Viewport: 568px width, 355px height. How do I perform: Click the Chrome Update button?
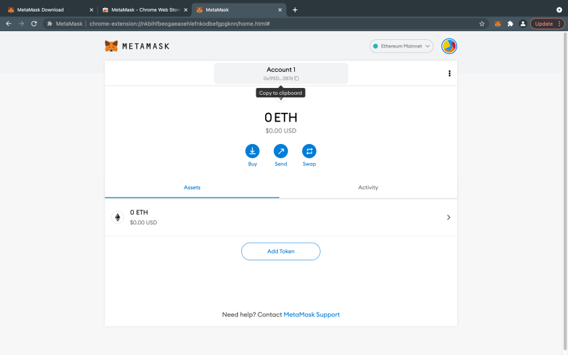coord(544,24)
